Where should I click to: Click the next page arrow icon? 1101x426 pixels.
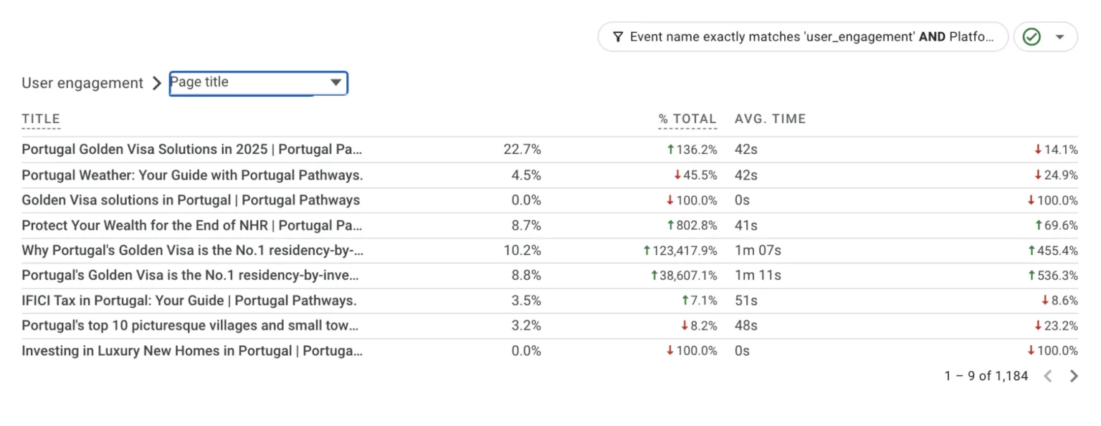click(1074, 375)
